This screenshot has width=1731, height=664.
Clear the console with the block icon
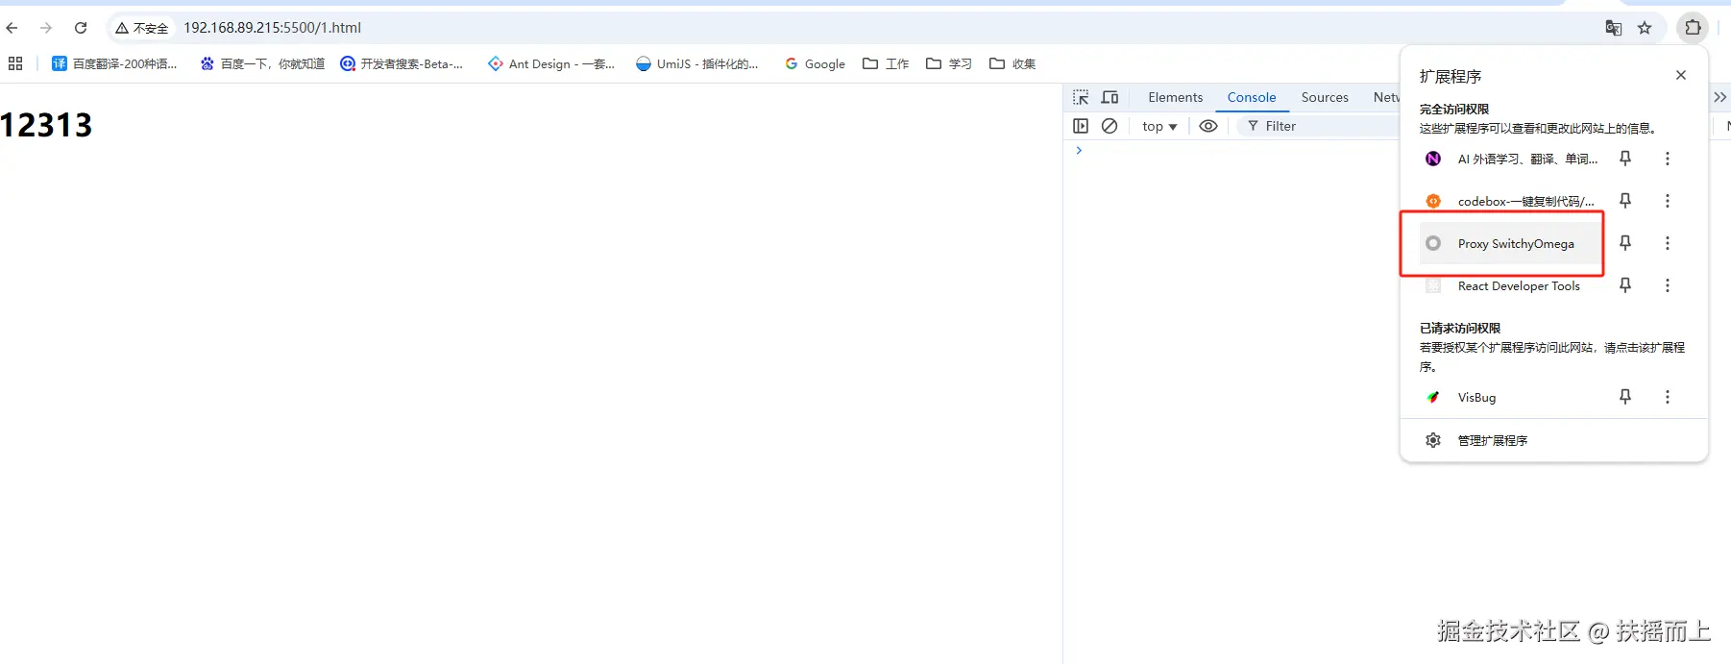(x=1109, y=126)
